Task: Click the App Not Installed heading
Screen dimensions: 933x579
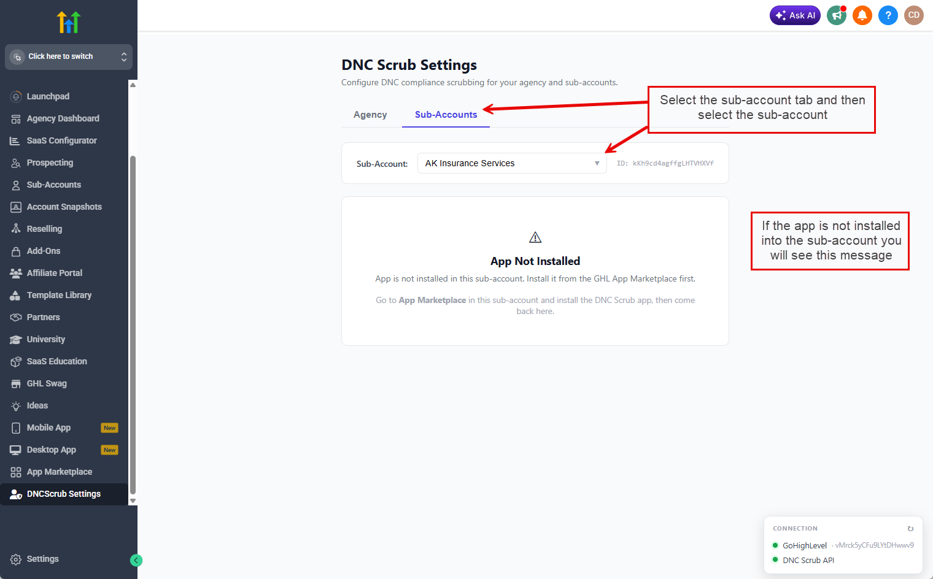Action: pos(535,261)
